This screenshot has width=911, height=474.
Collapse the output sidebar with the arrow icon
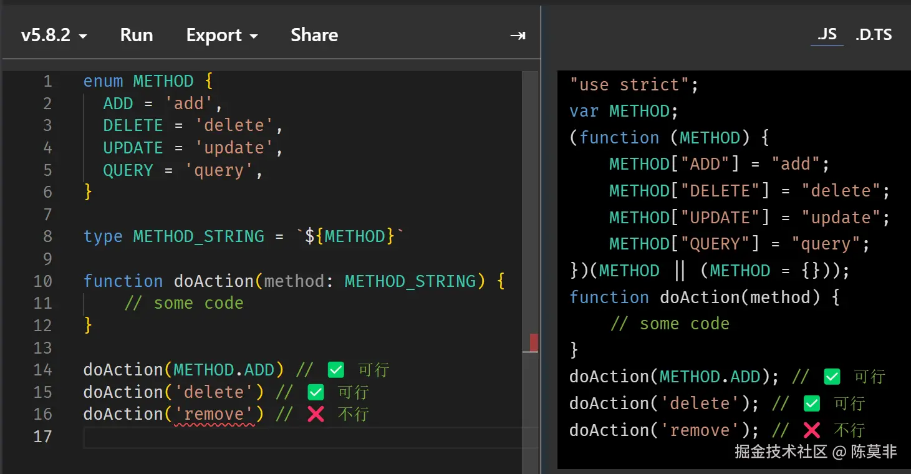pyautogui.click(x=518, y=36)
